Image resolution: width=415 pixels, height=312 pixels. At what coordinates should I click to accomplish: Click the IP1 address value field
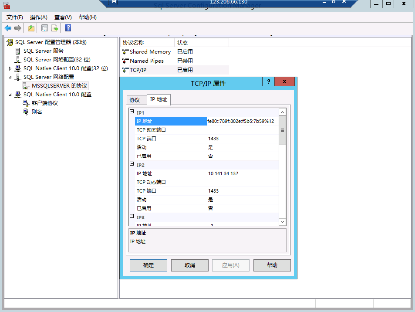243,121
